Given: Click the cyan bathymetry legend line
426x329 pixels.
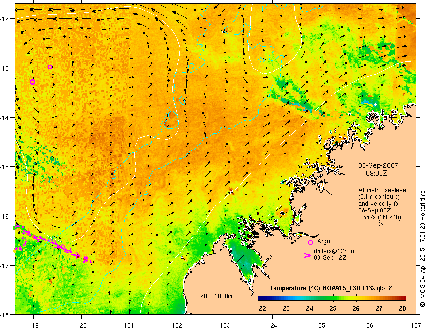Looking at the screenshot, I should [x=210, y=301].
